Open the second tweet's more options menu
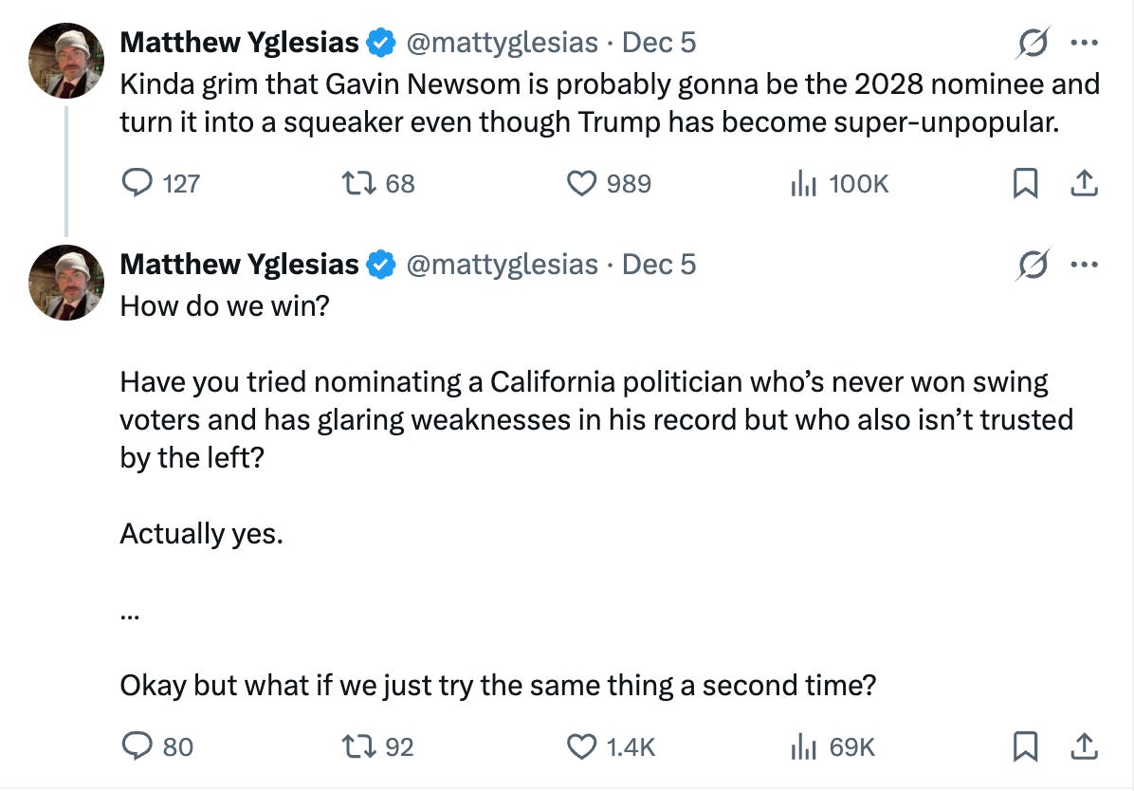Screen dimensions: 1134x791 coord(1083,266)
